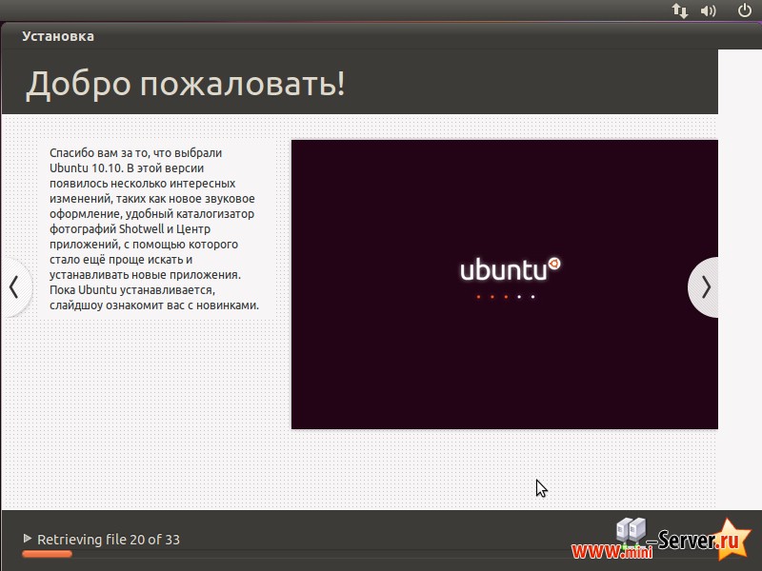Click the "Добро пожаловать!" heading
Viewport: 762px width, 571px height.
coord(185,84)
